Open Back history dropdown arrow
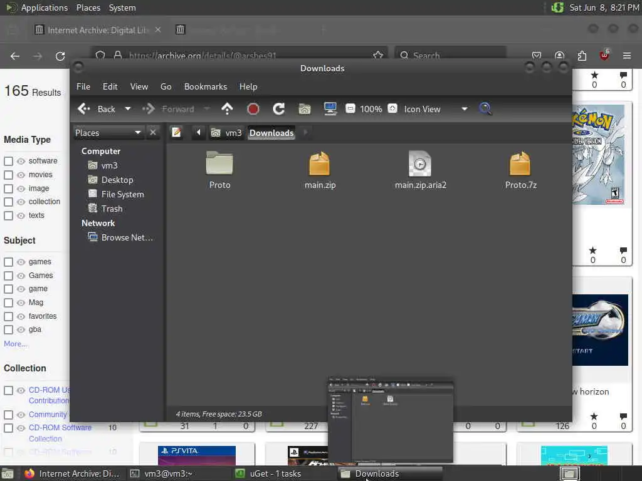Viewport: 642px width, 481px height. [x=128, y=109]
